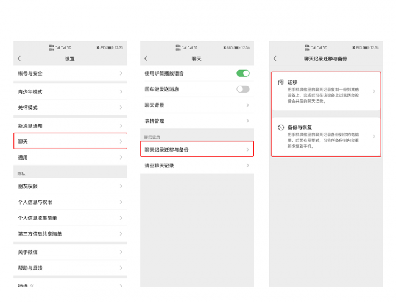
Task: Open 通用 settings row
Action: [70, 158]
